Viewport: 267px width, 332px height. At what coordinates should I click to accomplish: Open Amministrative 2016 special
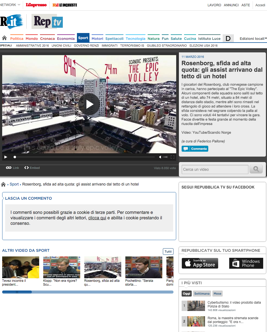32,46
